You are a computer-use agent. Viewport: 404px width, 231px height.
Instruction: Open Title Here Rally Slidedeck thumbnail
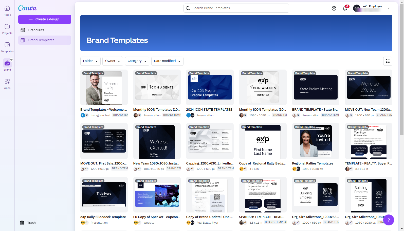pyautogui.click(x=104, y=195)
